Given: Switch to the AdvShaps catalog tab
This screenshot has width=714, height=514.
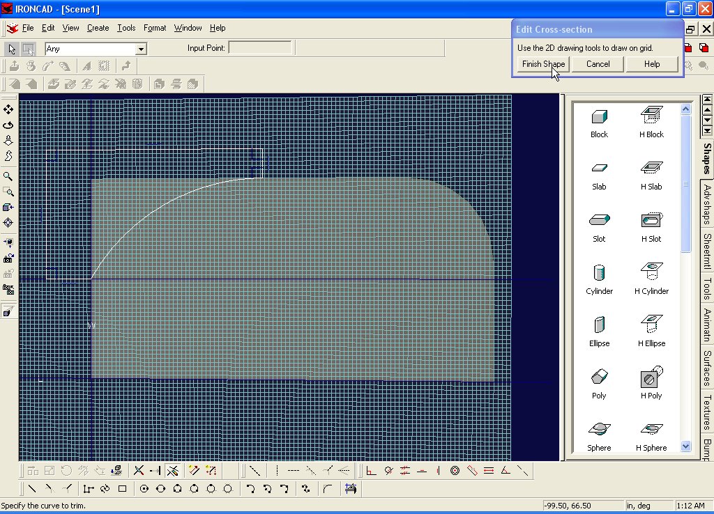Looking at the screenshot, I should coord(707,204).
